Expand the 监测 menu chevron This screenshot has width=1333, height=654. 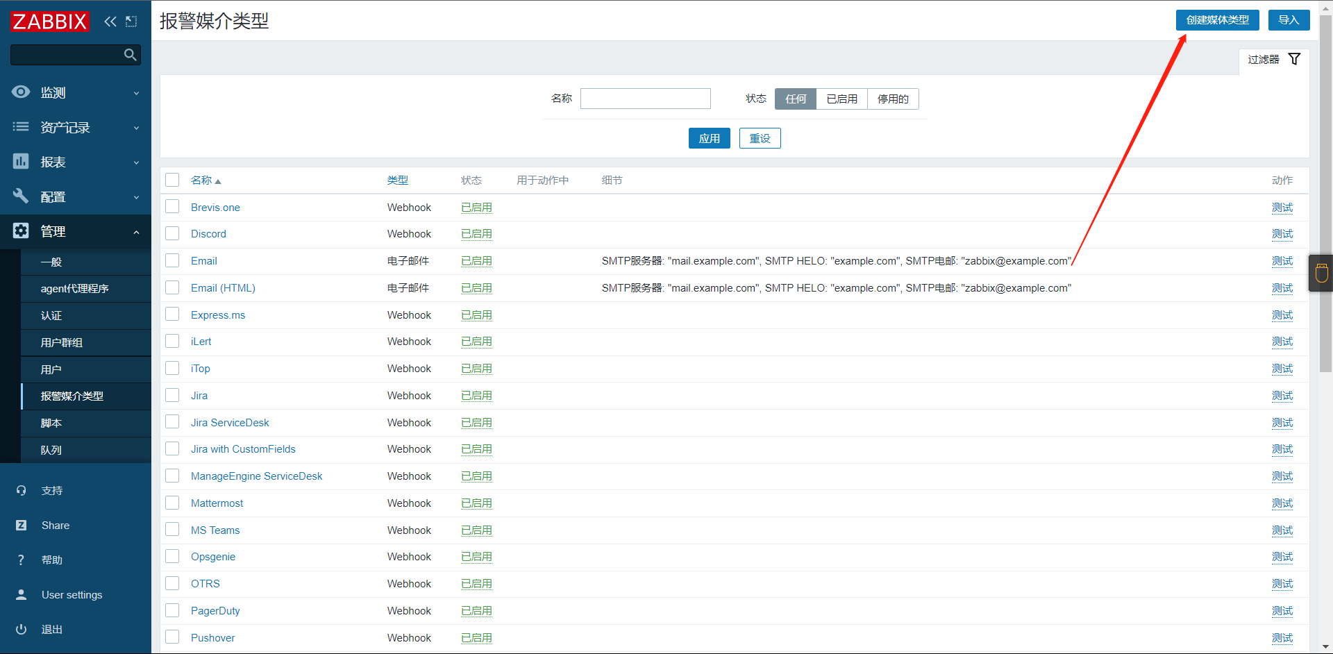click(x=137, y=93)
